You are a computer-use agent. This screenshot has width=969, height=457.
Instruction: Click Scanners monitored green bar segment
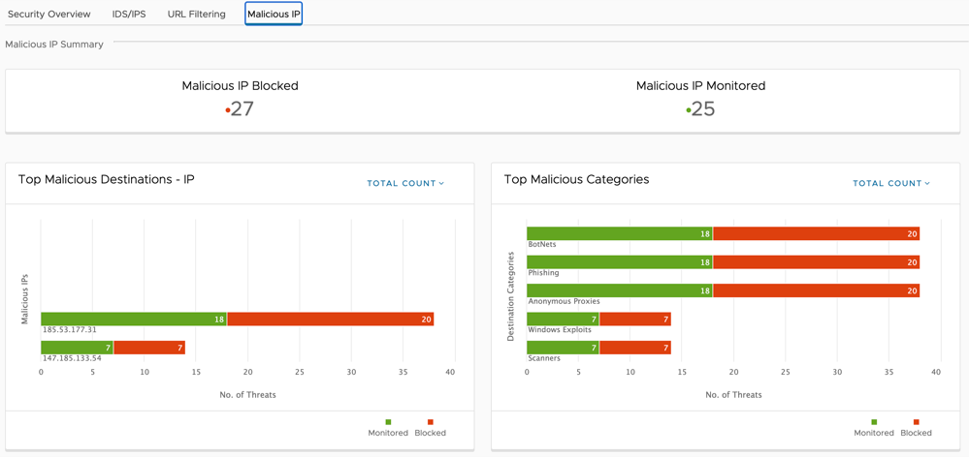click(563, 348)
